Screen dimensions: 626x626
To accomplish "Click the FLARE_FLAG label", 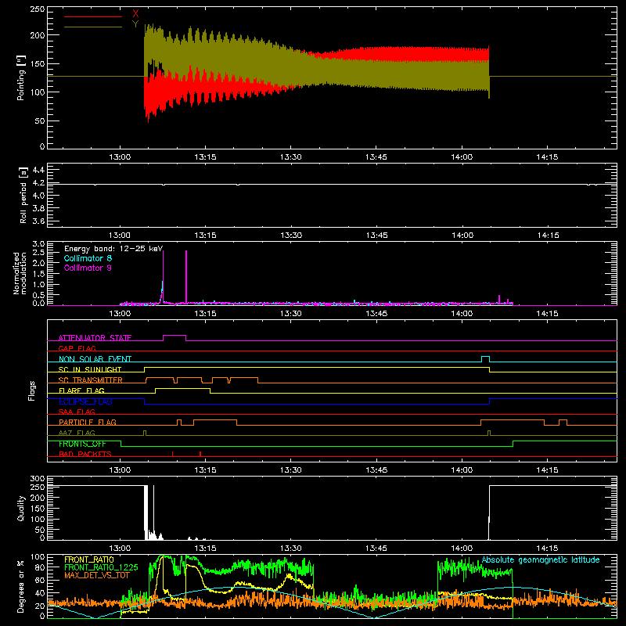I will click(x=81, y=390).
